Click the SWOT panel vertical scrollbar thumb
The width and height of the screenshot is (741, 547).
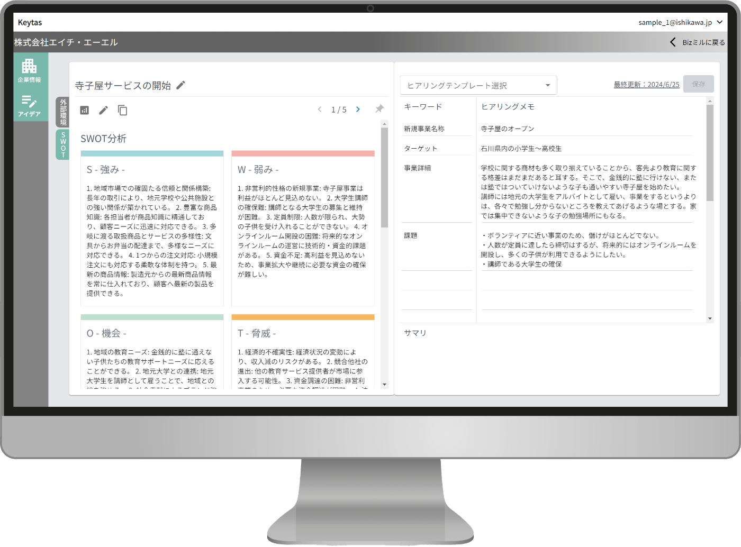[x=385, y=177]
